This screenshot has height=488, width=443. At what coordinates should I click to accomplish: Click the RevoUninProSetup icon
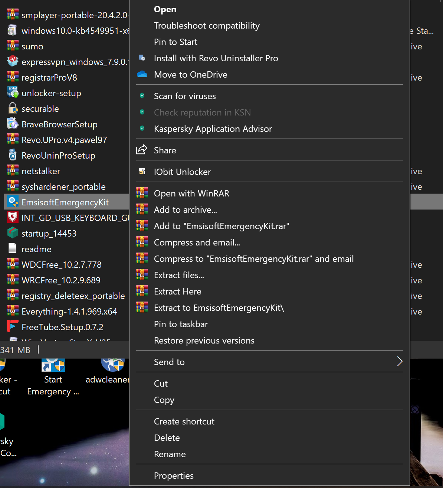coord(13,155)
